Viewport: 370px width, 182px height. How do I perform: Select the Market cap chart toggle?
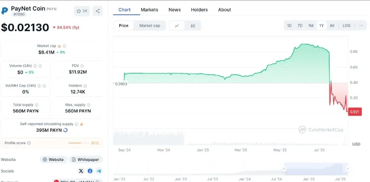point(149,26)
